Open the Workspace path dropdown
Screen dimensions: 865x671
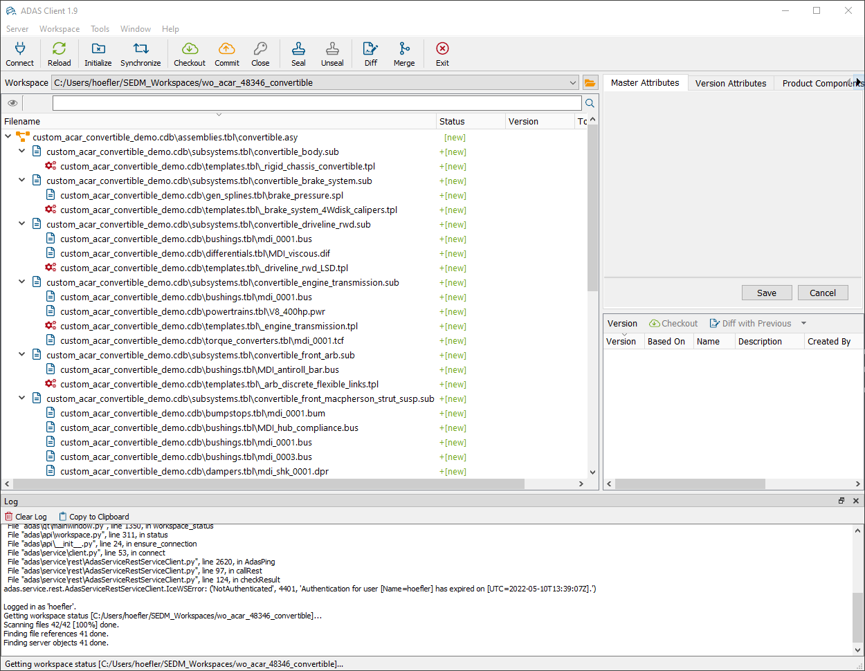tap(573, 83)
